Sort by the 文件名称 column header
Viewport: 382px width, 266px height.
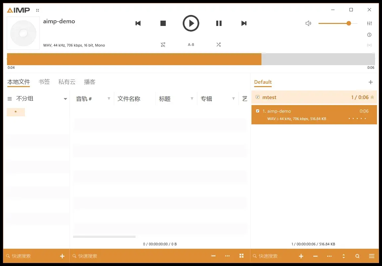click(x=129, y=99)
